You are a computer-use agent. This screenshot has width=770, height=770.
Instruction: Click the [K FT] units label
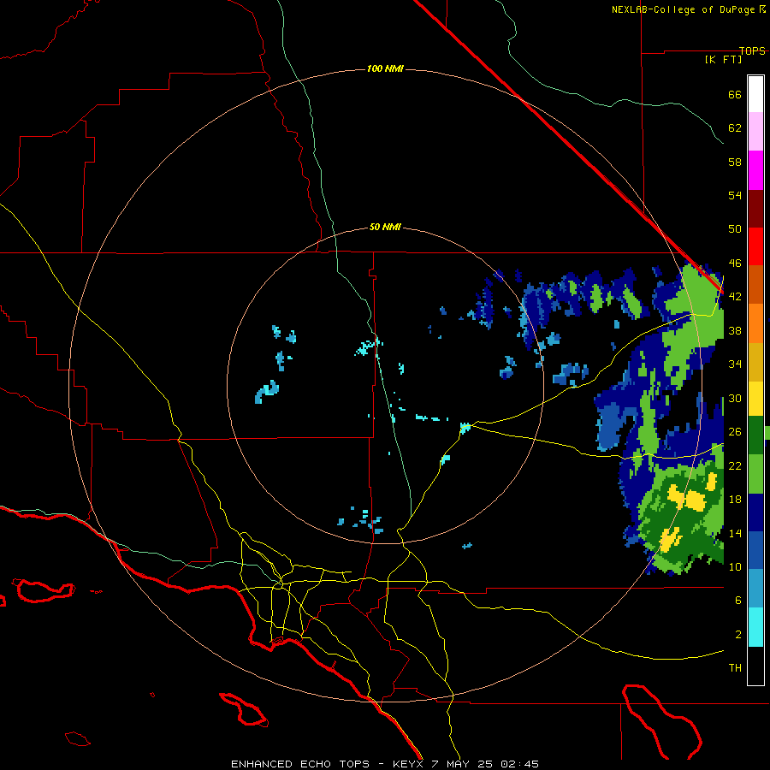tap(723, 60)
